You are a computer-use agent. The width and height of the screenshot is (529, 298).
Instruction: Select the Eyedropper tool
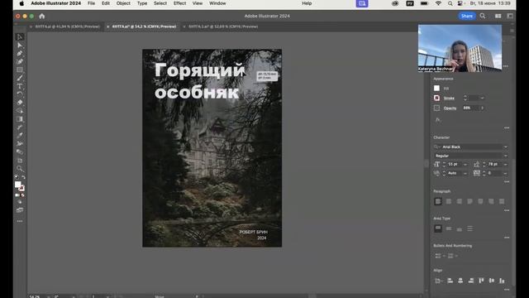(20, 135)
